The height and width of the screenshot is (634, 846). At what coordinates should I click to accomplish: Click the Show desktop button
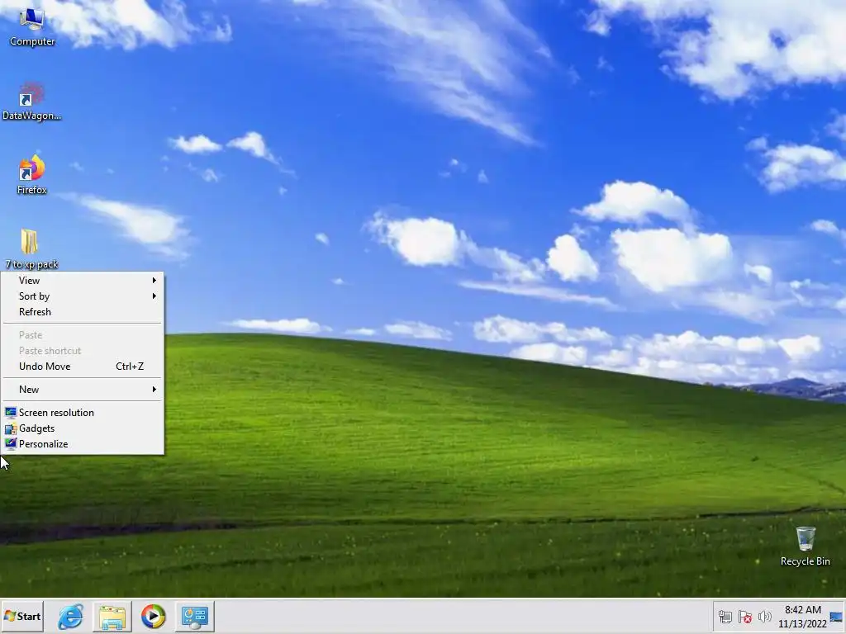point(836,616)
